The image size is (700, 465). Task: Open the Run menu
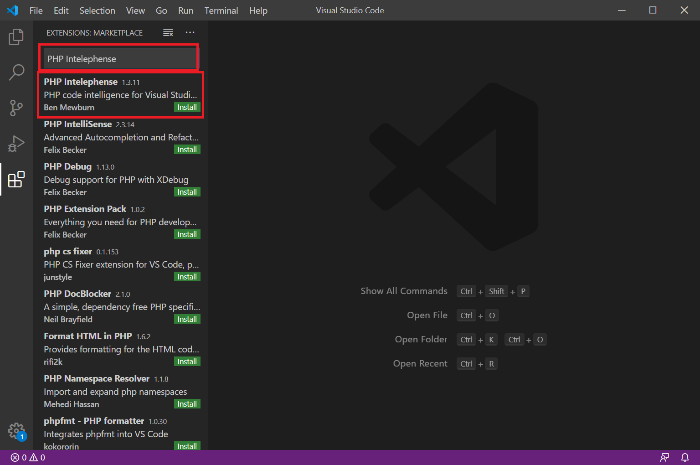[x=185, y=10]
